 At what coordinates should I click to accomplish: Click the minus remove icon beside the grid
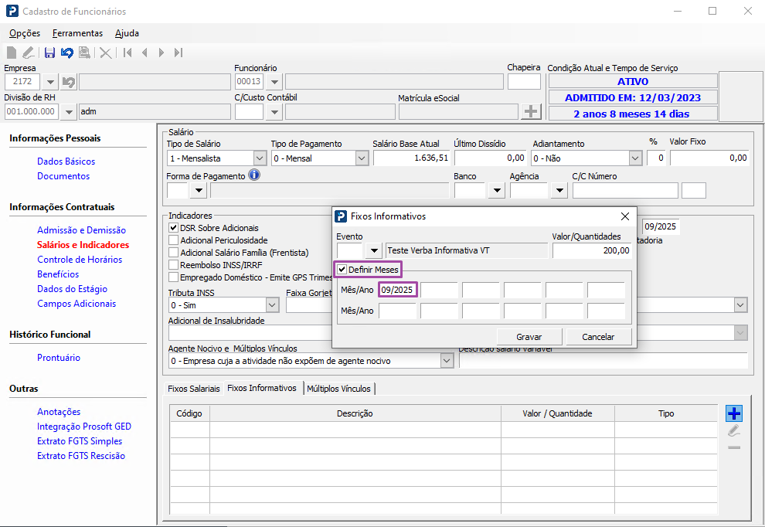734,447
